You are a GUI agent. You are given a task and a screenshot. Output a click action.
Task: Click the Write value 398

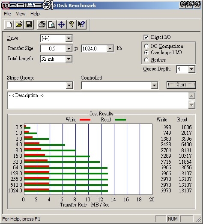[167, 127]
